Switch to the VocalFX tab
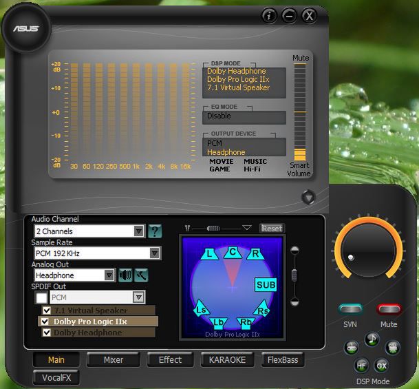The width and height of the screenshot is (419, 389). pyautogui.click(x=56, y=378)
